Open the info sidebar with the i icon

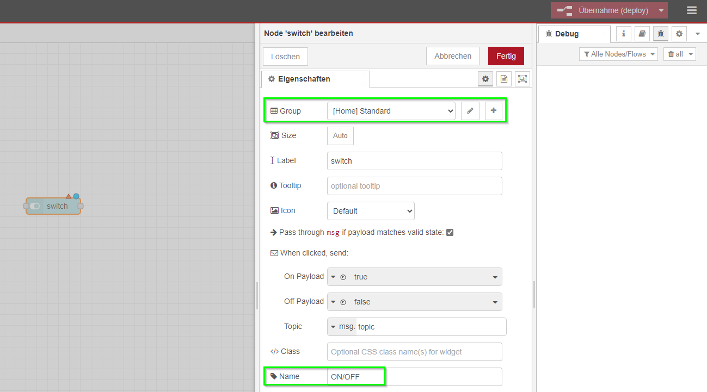tap(623, 33)
